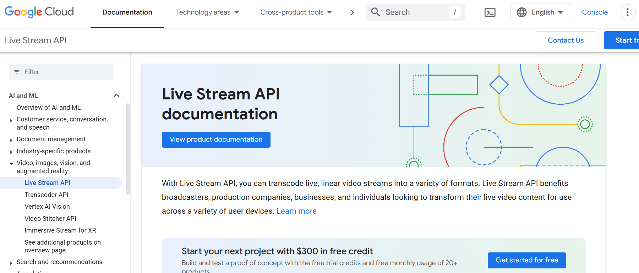
Task: Expand the Industry-specific products section
Action: pyautogui.click(x=11, y=152)
